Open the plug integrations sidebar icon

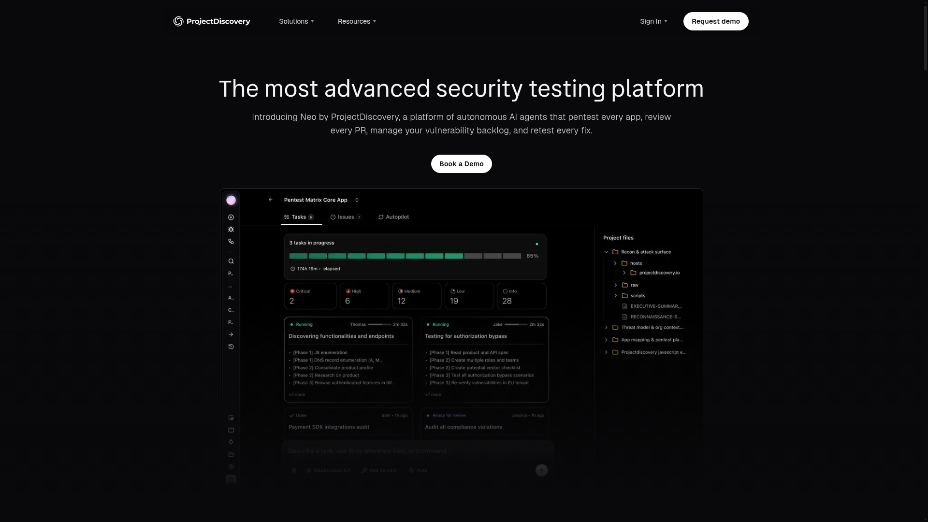point(231,442)
